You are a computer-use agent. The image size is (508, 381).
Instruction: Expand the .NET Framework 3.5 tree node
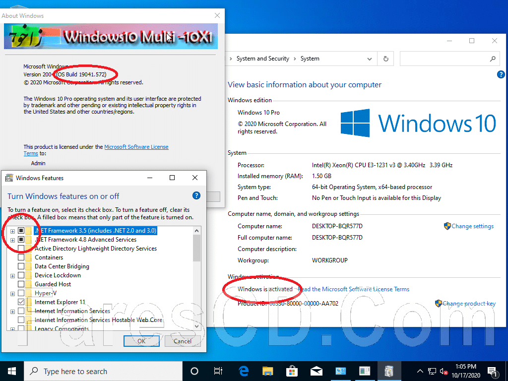(x=12, y=231)
